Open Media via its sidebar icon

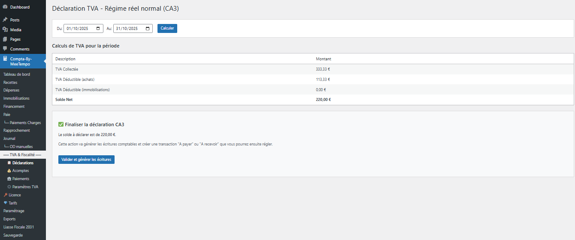pos(5,30)
